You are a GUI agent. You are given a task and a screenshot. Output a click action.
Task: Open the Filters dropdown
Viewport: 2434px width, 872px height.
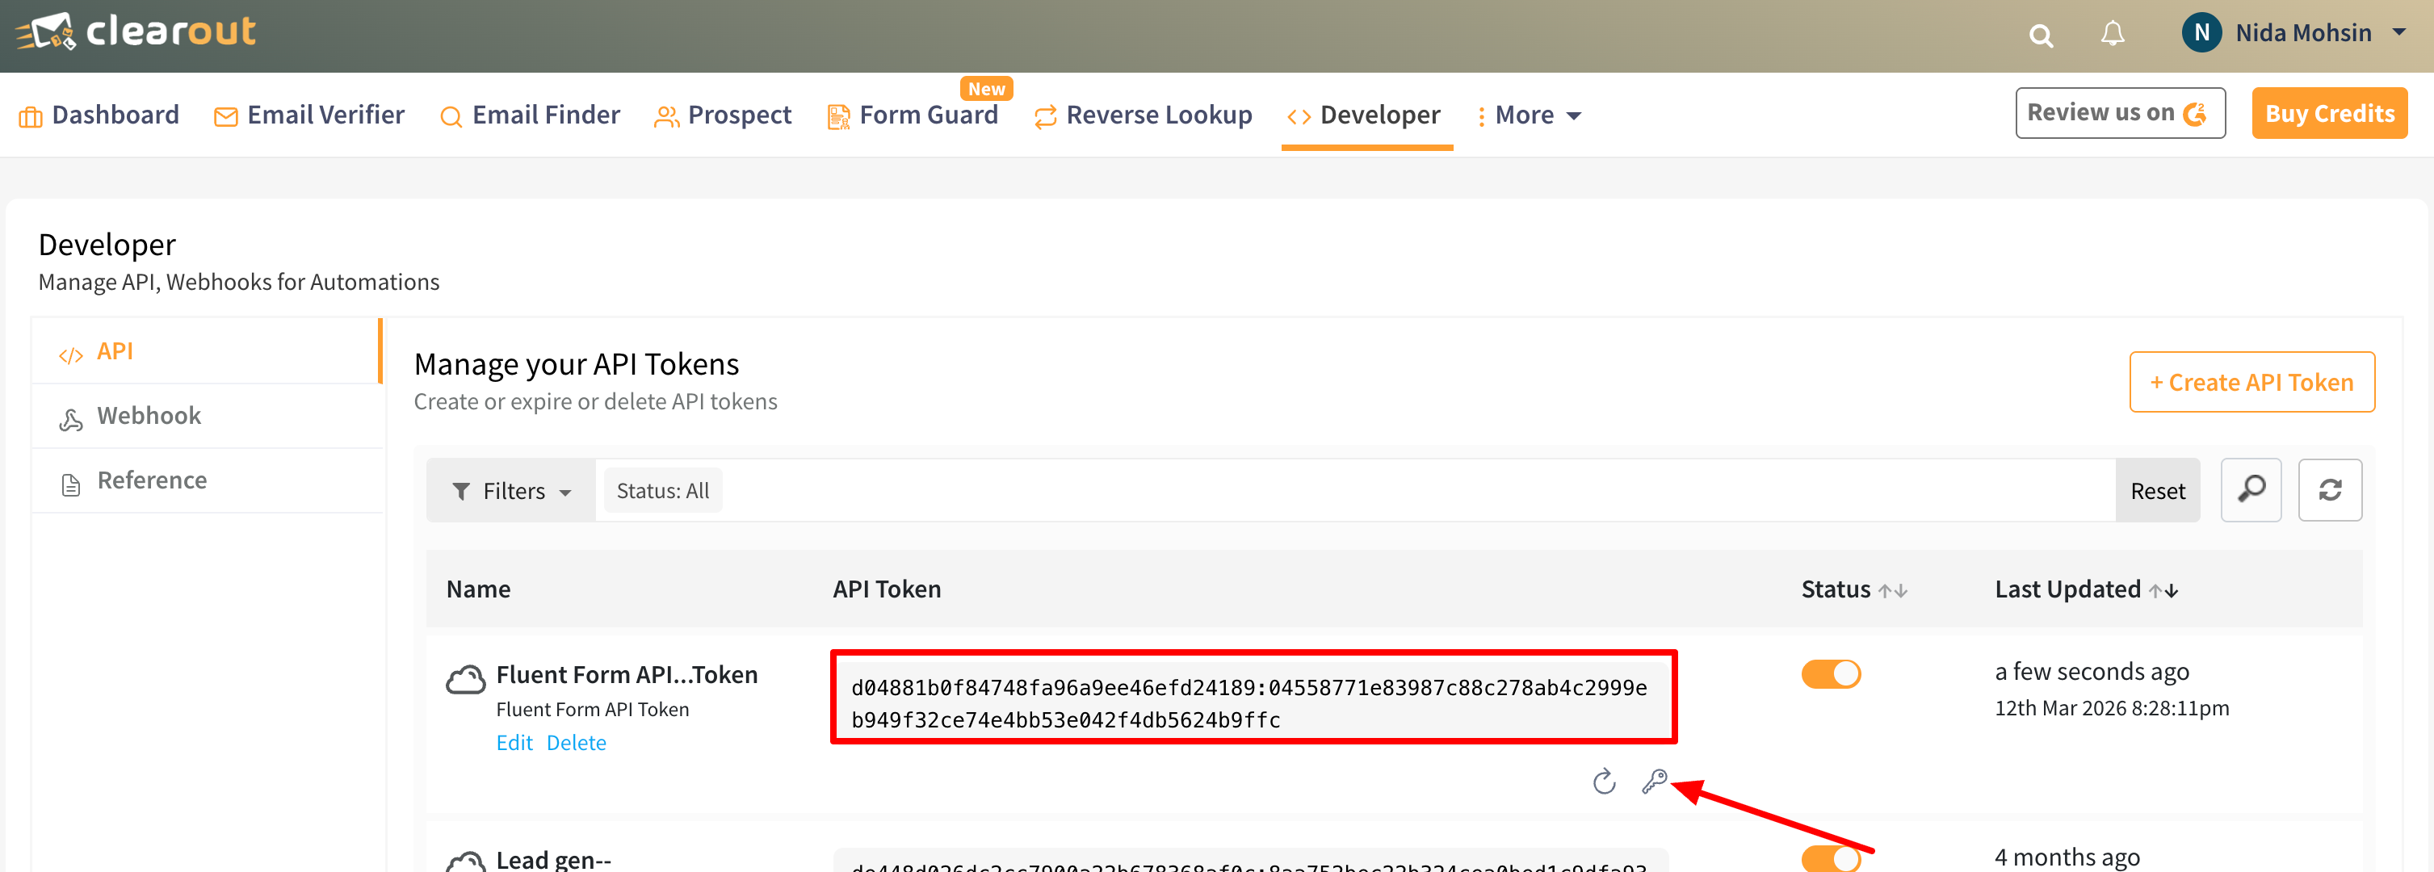(511, 489)
